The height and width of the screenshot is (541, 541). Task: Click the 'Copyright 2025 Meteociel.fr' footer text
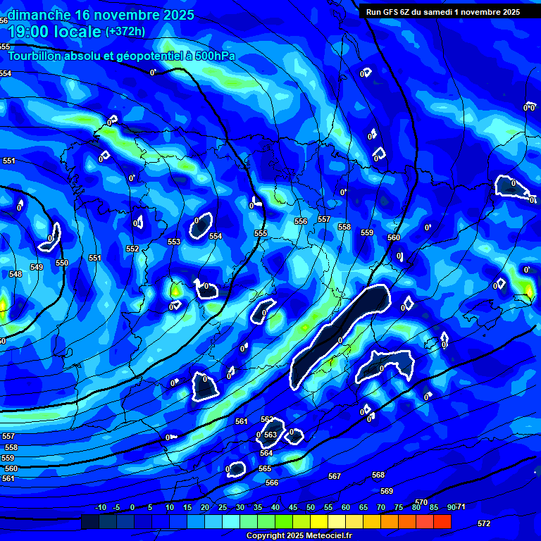pos(299,535)
